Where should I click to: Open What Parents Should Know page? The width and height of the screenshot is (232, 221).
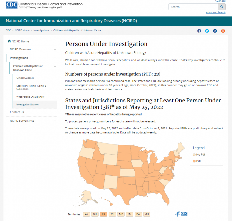coord(30,97)
